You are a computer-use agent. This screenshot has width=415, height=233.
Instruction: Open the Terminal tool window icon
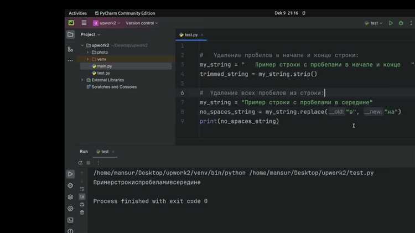tap(70, 220)
